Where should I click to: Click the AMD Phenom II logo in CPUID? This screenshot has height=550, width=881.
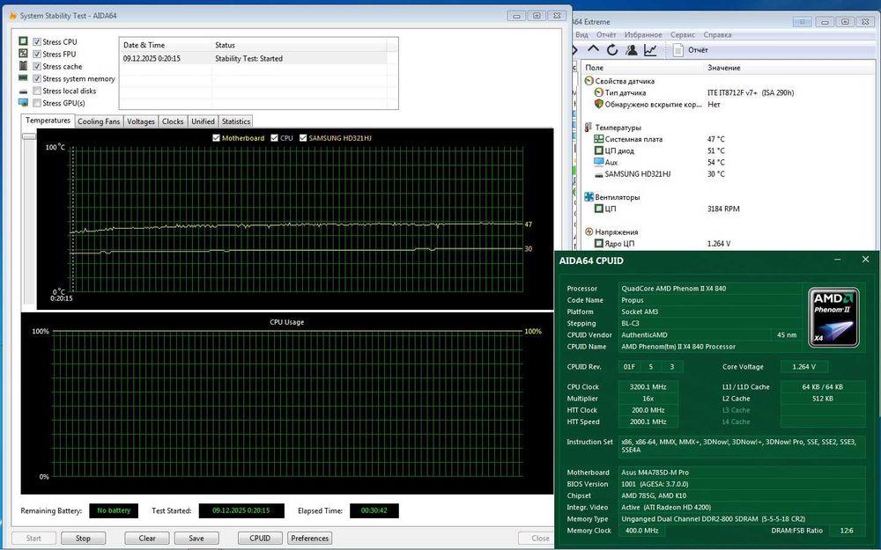833,317
